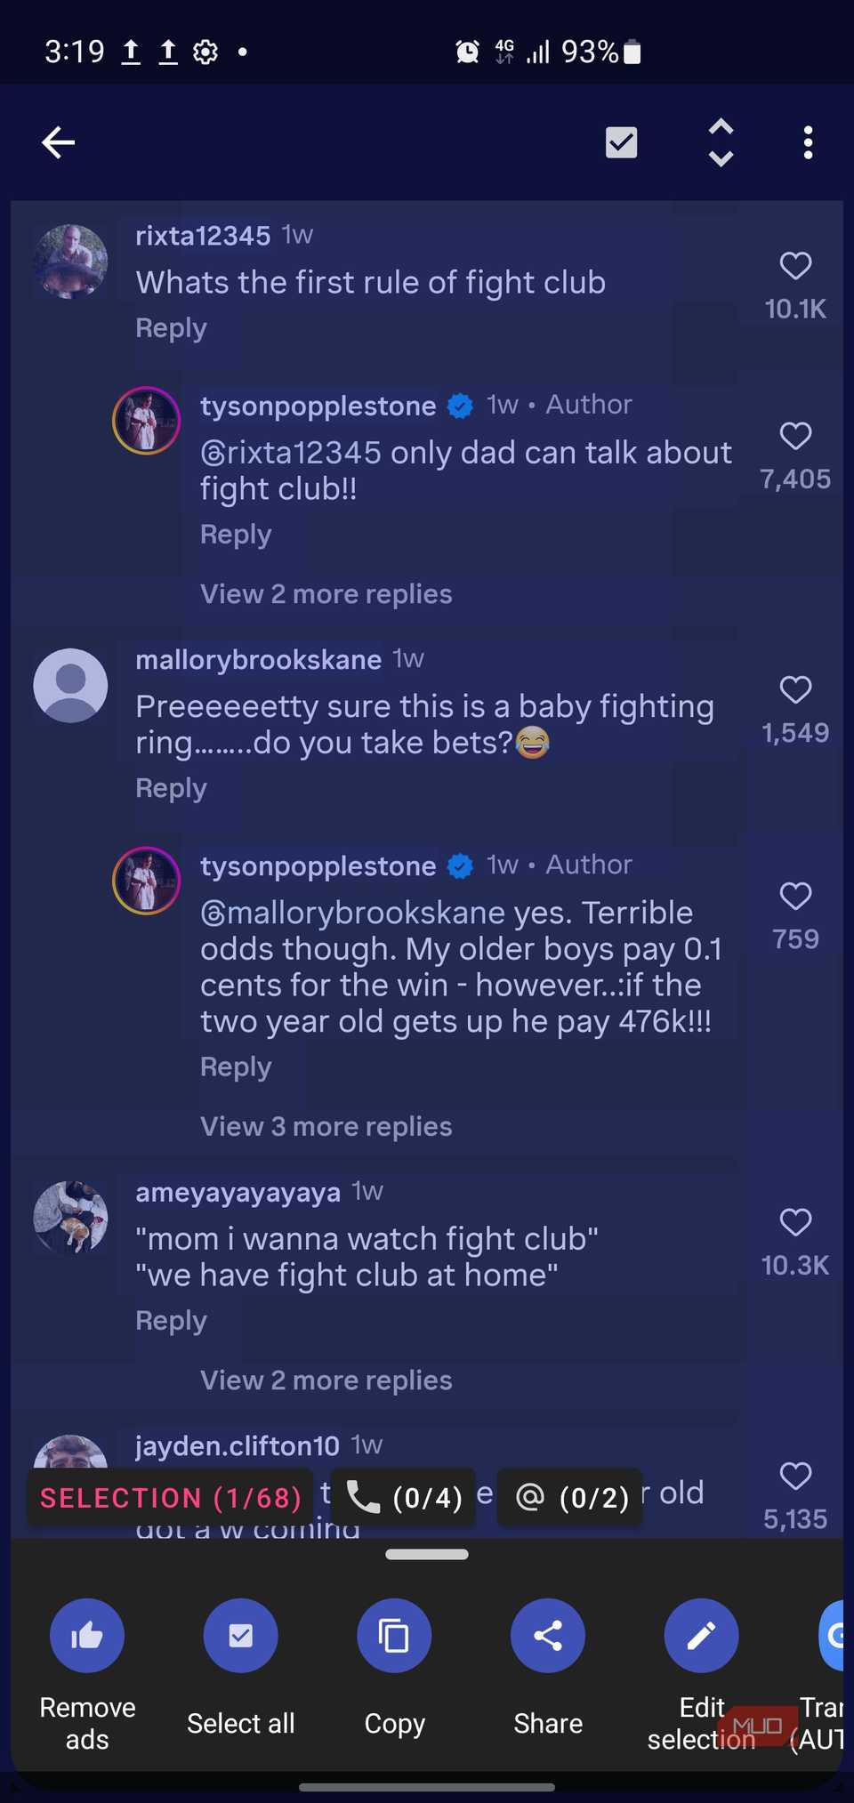Like rixta12345's fight club comment

795,266
